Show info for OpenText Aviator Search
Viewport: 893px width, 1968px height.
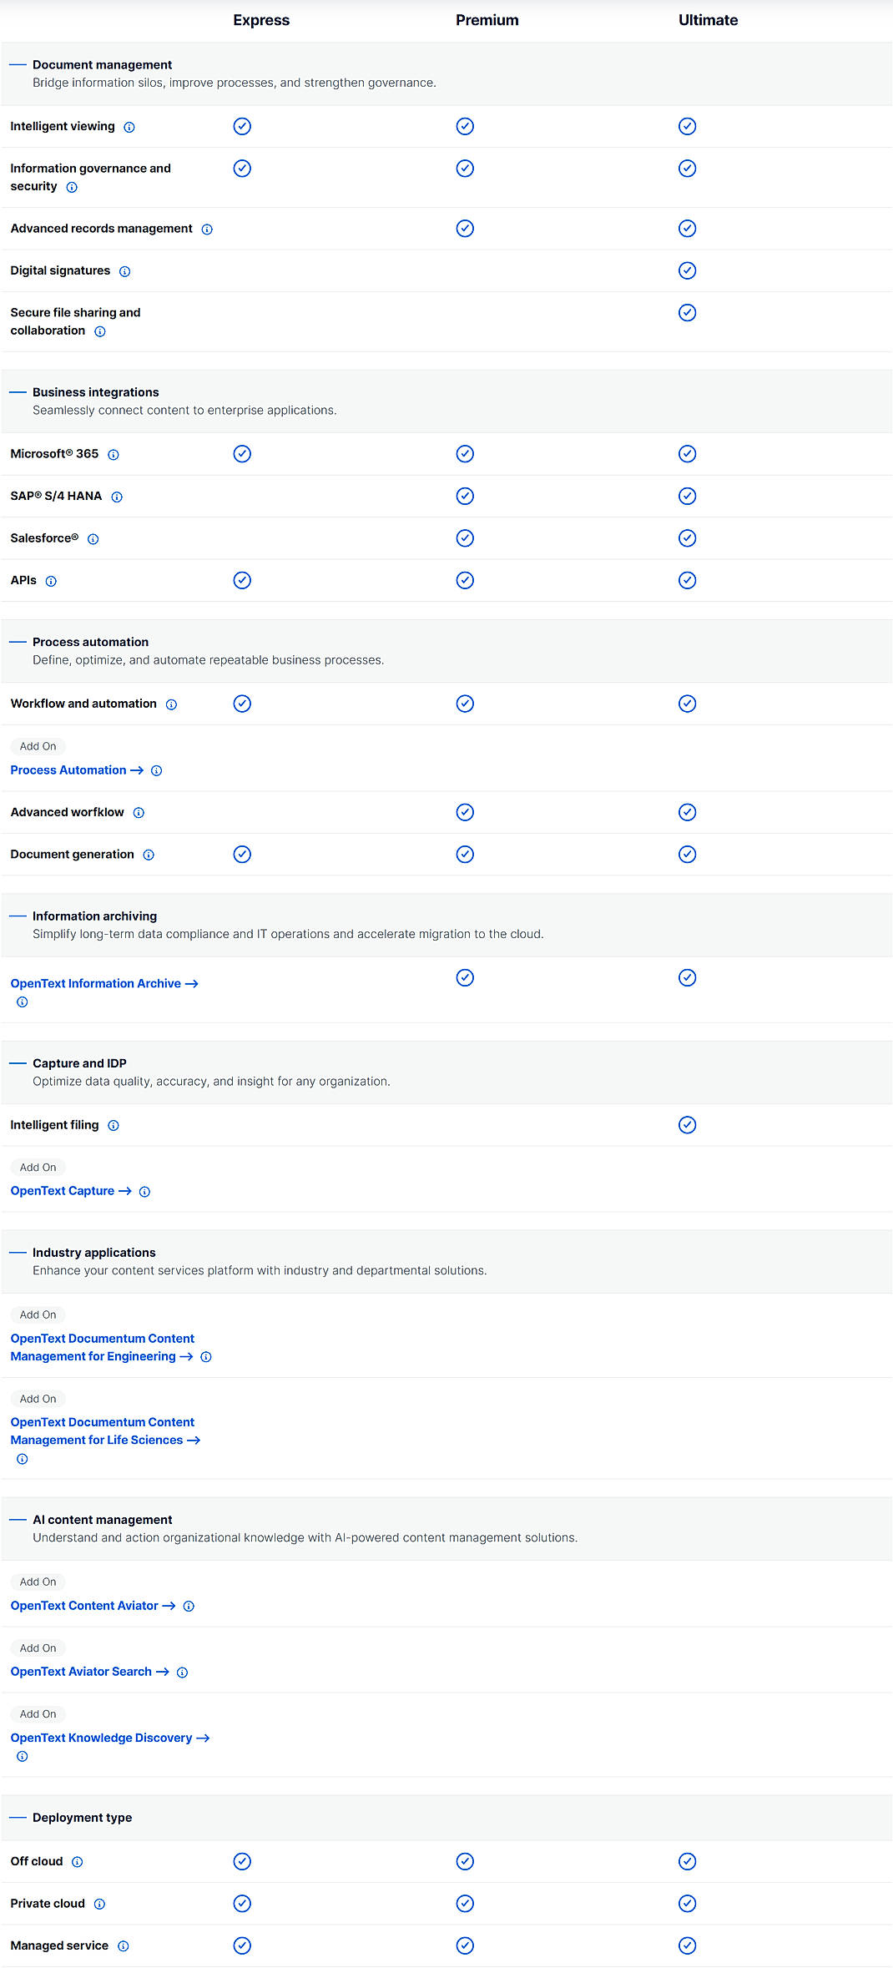pyautogui.click(x=182, y=1673)
